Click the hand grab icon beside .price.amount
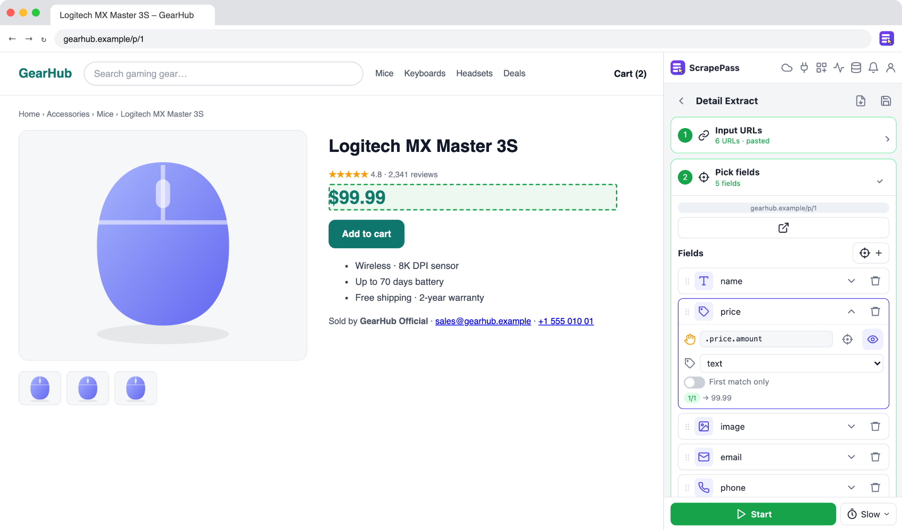The image size is (902, 530). pos(690,339)
